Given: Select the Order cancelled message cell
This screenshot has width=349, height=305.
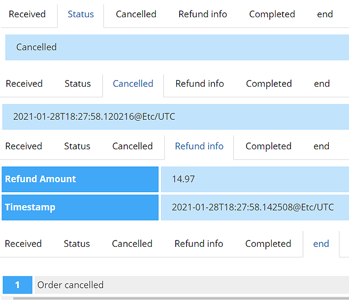Looking at the screenshot, I should pyautogui.click(x=191, y=285).
